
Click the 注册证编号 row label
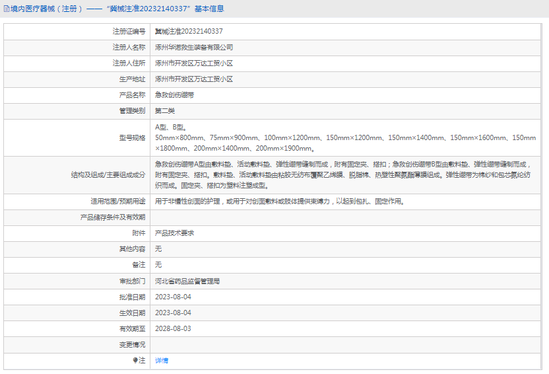(129, 32)
